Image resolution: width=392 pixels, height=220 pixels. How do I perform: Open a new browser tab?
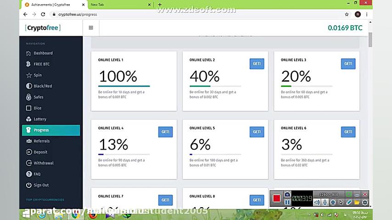point(160,5)
